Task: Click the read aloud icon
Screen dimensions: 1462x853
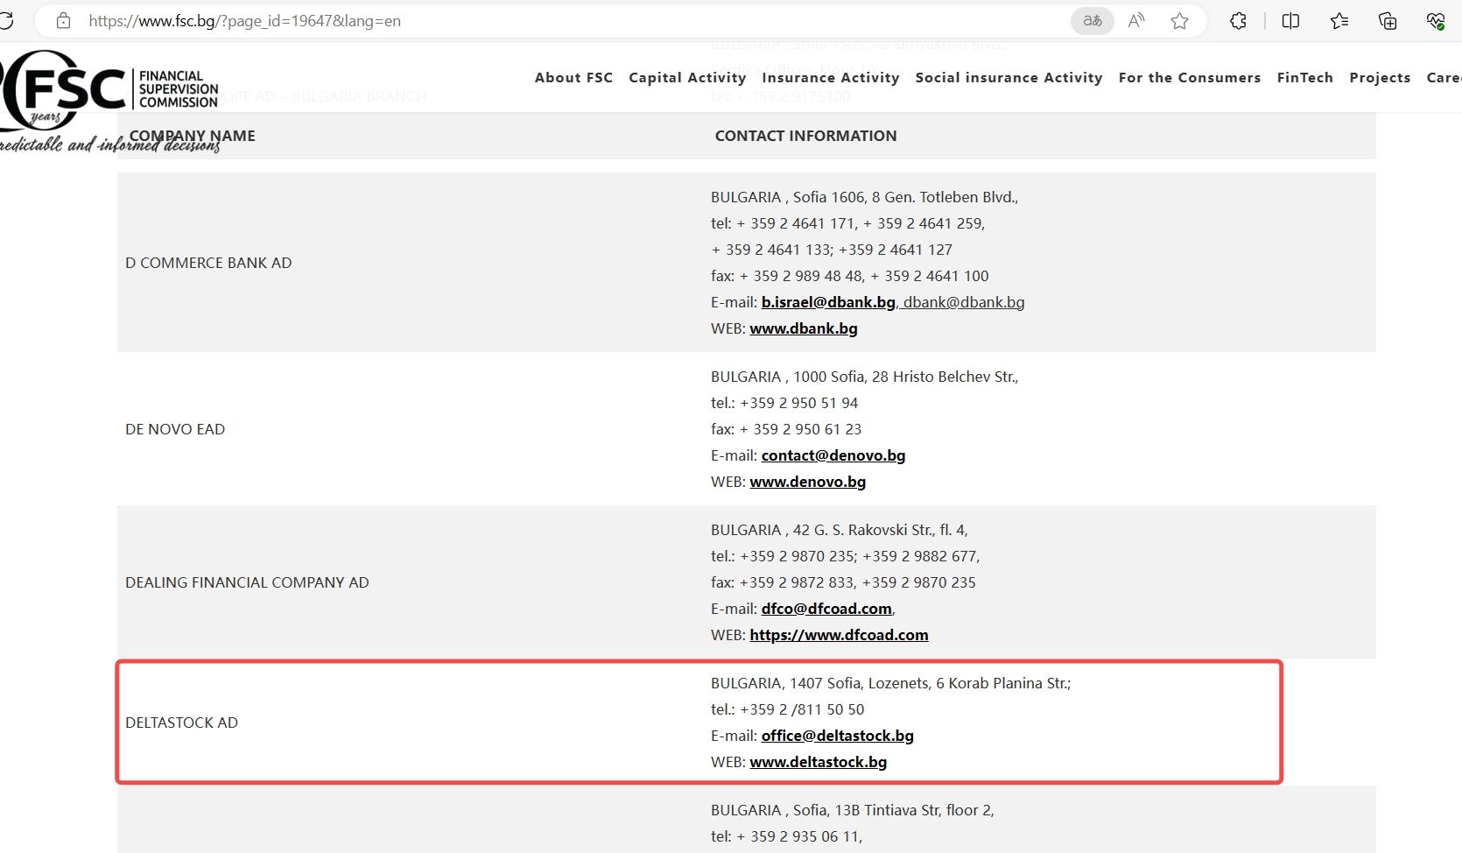Action: coord(1136,21)
